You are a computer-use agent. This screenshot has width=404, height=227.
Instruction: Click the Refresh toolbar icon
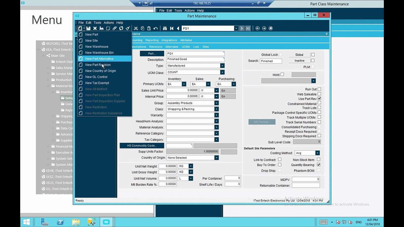click(x=121, y=28)
